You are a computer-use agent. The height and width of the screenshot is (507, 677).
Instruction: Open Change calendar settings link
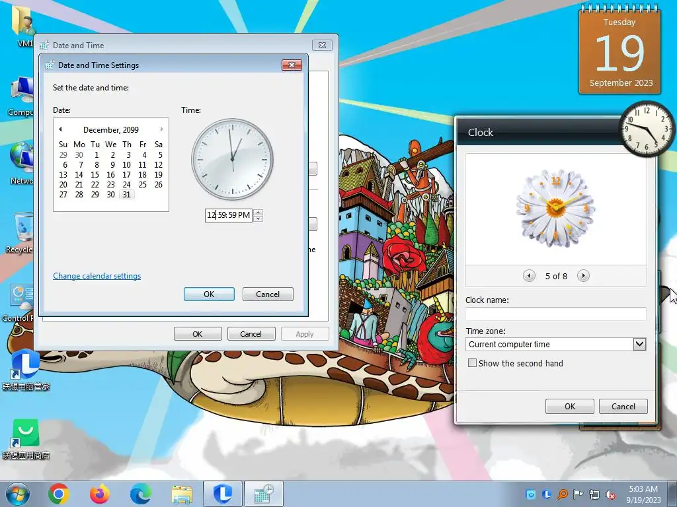click(97, 276)
